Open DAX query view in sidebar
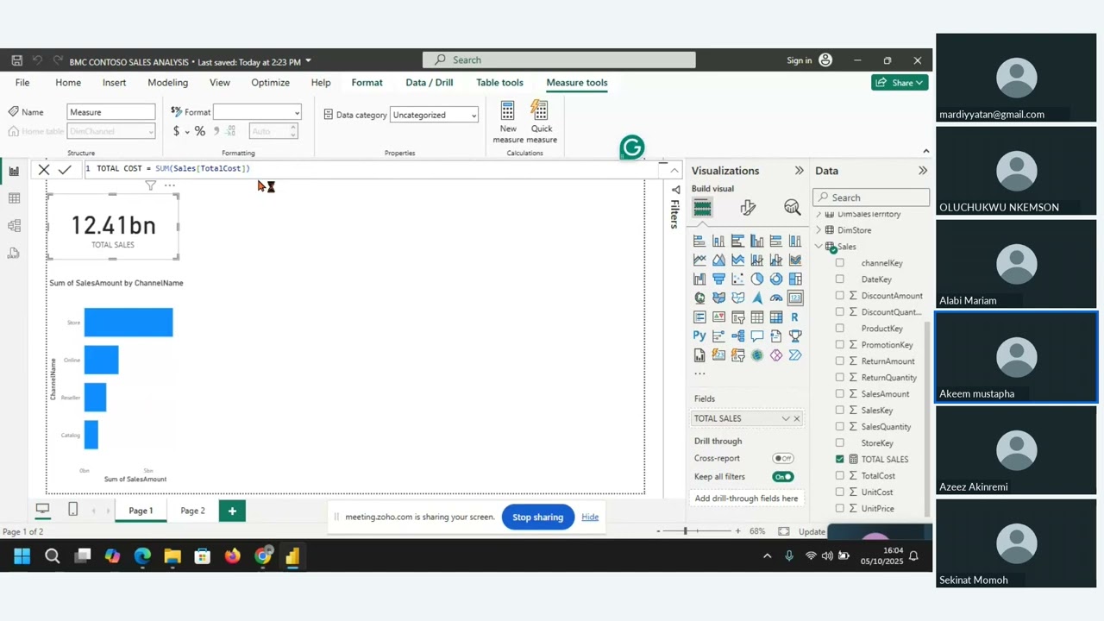This screenshot has width=1104, height=621. click(14, 254)
